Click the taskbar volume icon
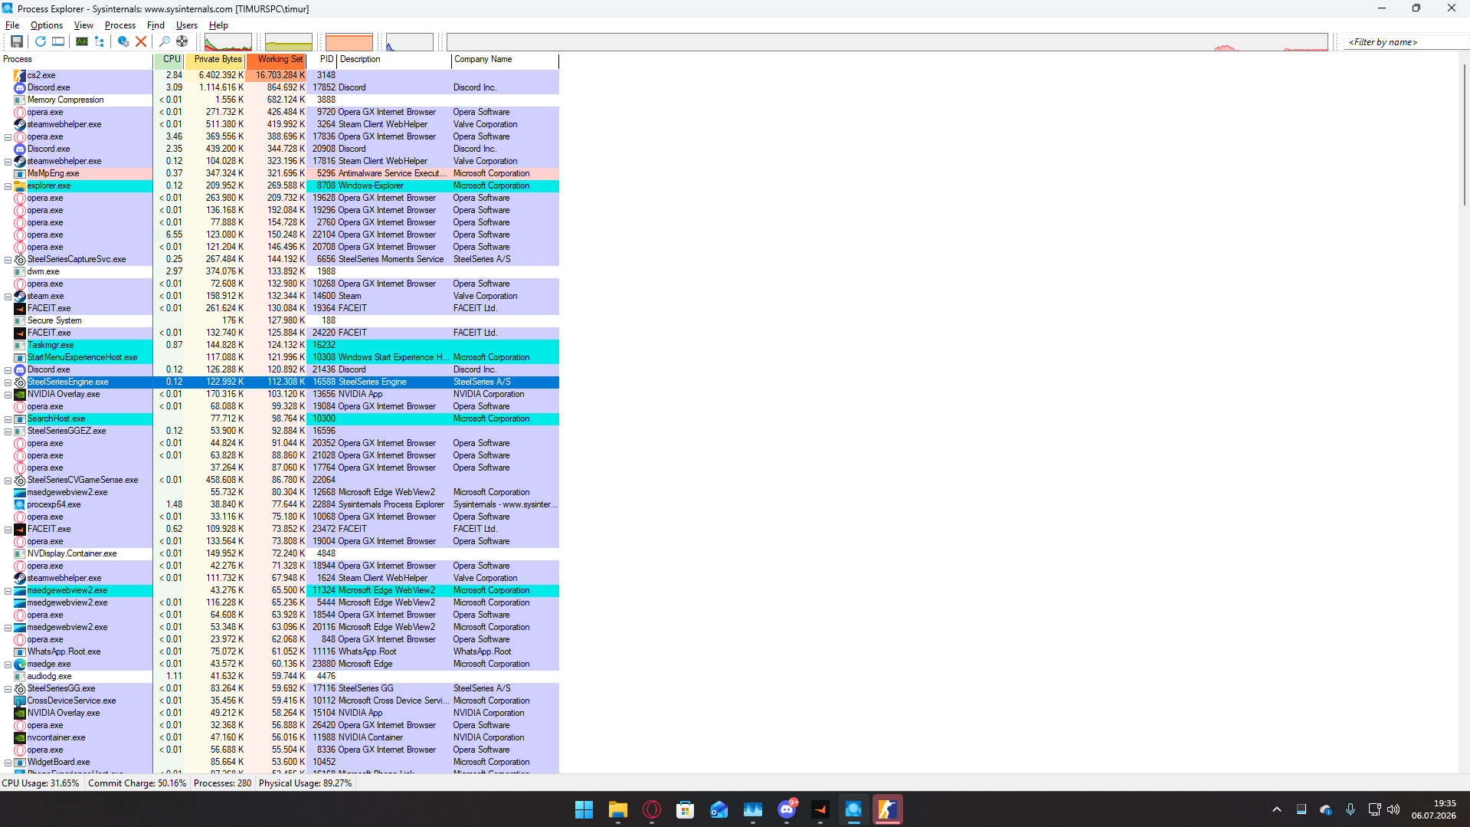 (1393, 809)
